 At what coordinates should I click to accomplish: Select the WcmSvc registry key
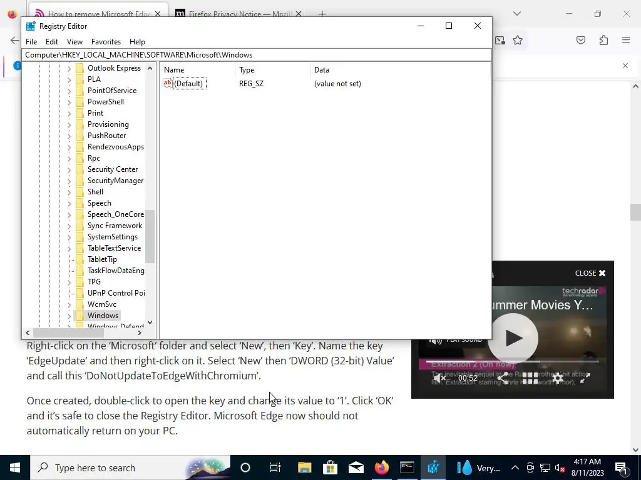click(x=102, y=304)
